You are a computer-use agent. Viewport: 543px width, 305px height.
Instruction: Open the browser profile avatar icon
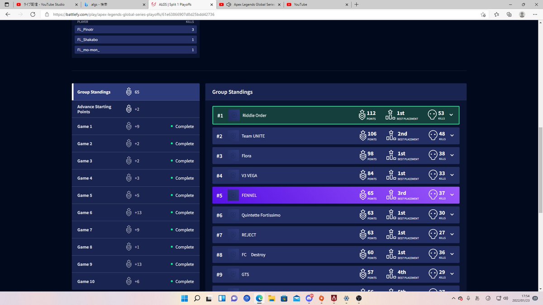(522, 14)
